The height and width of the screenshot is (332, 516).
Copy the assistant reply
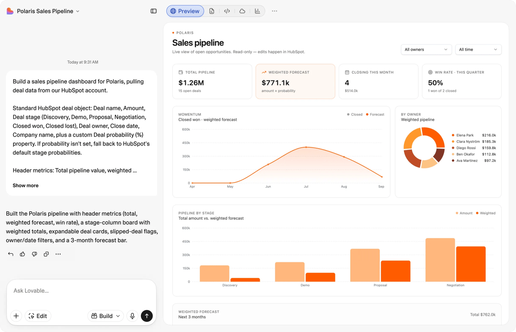pos(46,254)
